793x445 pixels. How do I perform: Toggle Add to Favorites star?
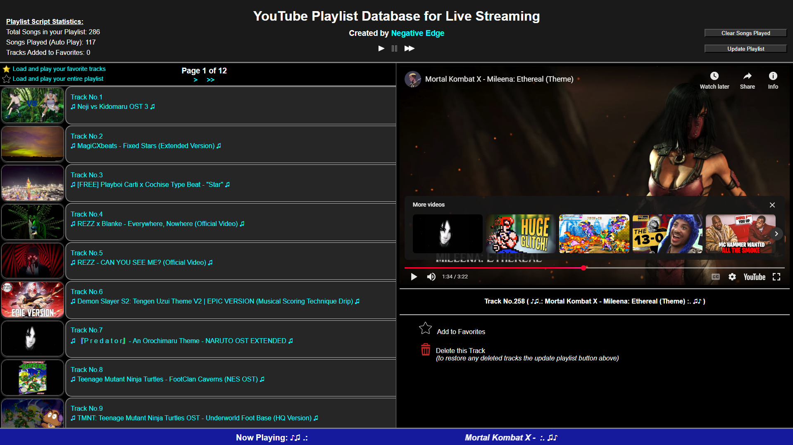tap(425, 328)
